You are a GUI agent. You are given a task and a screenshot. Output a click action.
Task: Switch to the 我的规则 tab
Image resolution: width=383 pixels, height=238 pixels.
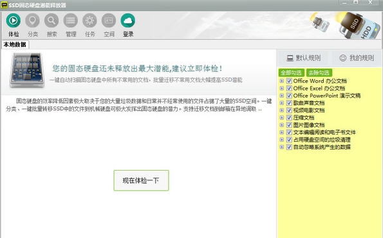pos(357,58)
